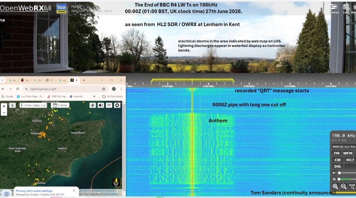Select CW demodulation mode
This screenshot has height=198, width=356.
coord(337,160)
